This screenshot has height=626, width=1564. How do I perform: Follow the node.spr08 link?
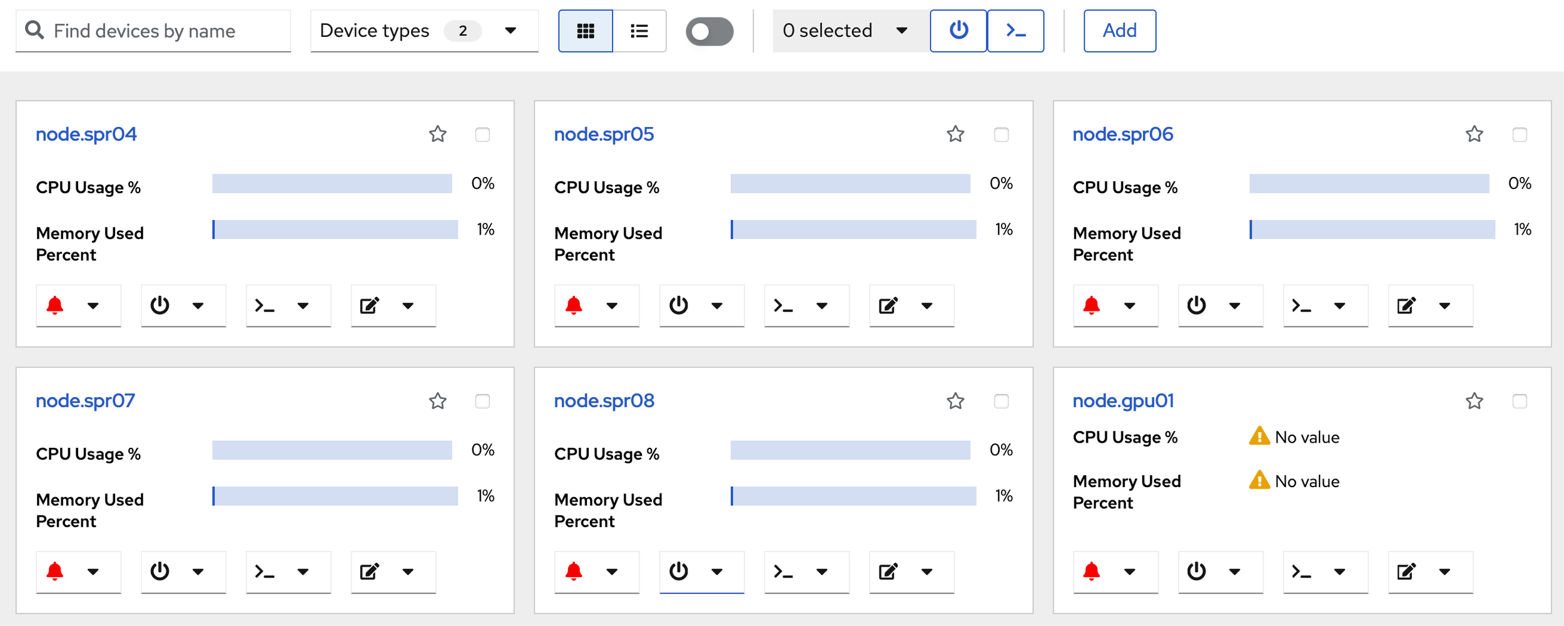604,401
